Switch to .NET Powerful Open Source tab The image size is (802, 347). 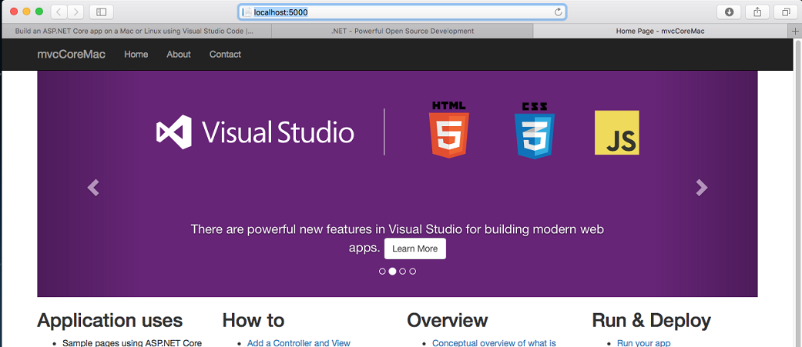tap(402, 32)
